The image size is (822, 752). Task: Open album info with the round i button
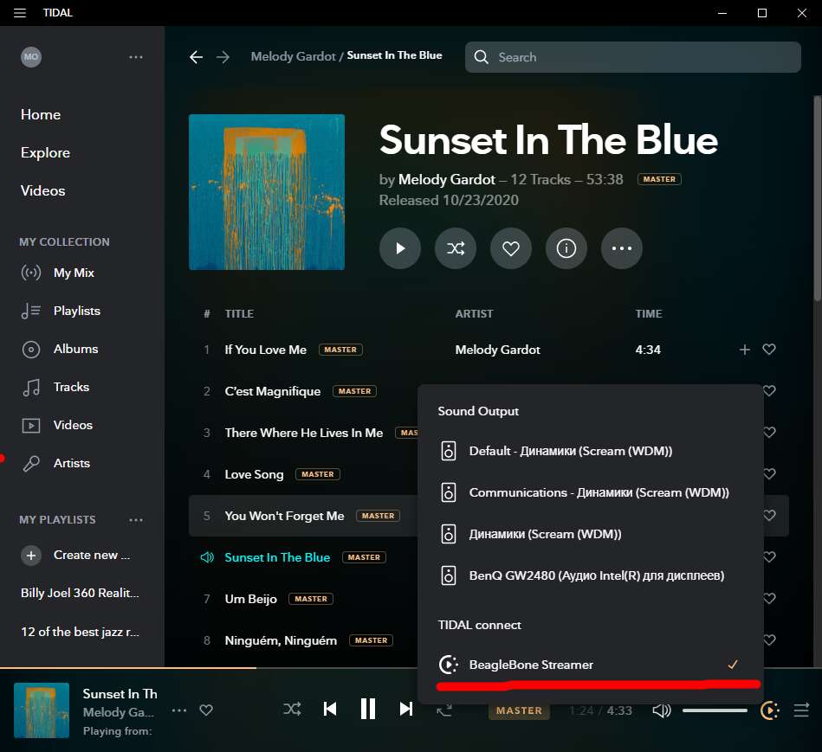coord(566,248)
